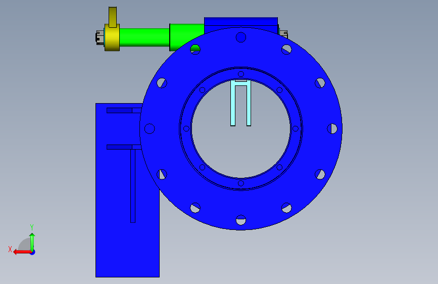
Task: Pick the small top hole on inner ring
Action: [241, 74]
